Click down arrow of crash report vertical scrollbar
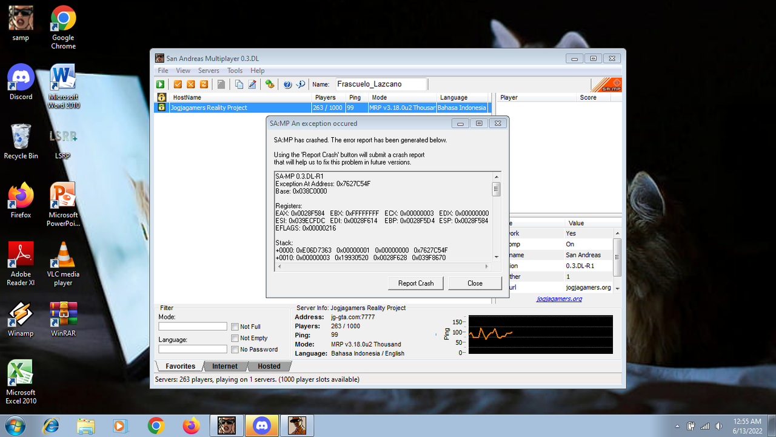Screen dimensions: 776x437 pyautogui.click(x=496, y=257)
